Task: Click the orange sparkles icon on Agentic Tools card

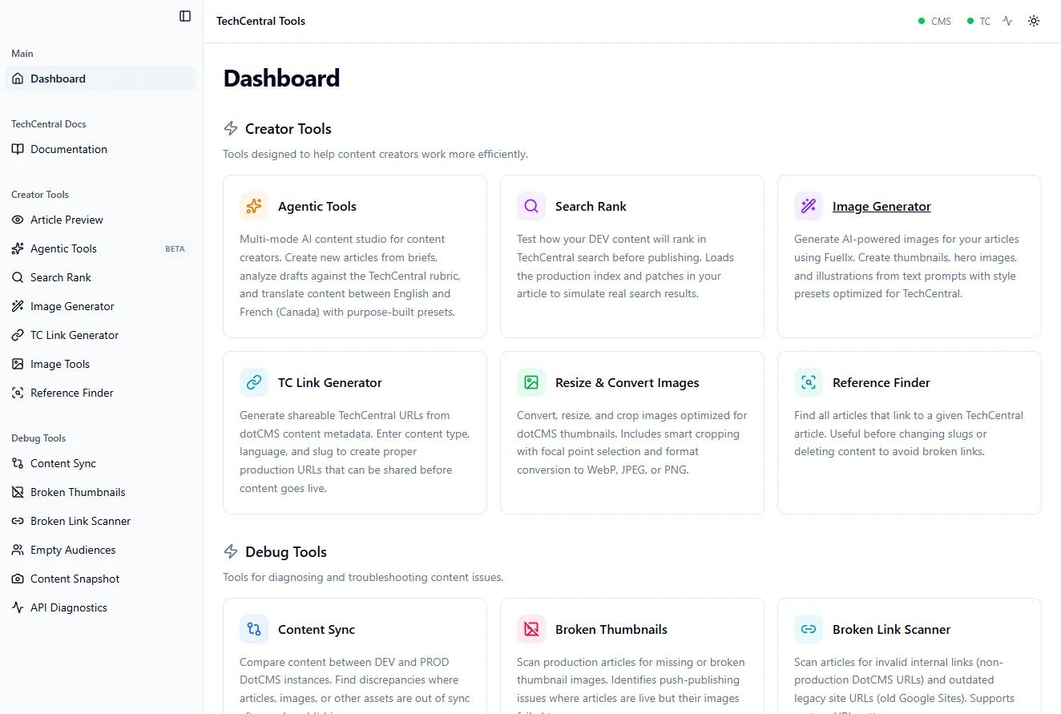Action: pyautogui.click(x=254, y=206)
